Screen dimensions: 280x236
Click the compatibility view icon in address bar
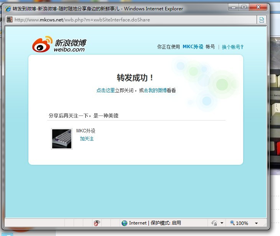click(x=262, y=20)
